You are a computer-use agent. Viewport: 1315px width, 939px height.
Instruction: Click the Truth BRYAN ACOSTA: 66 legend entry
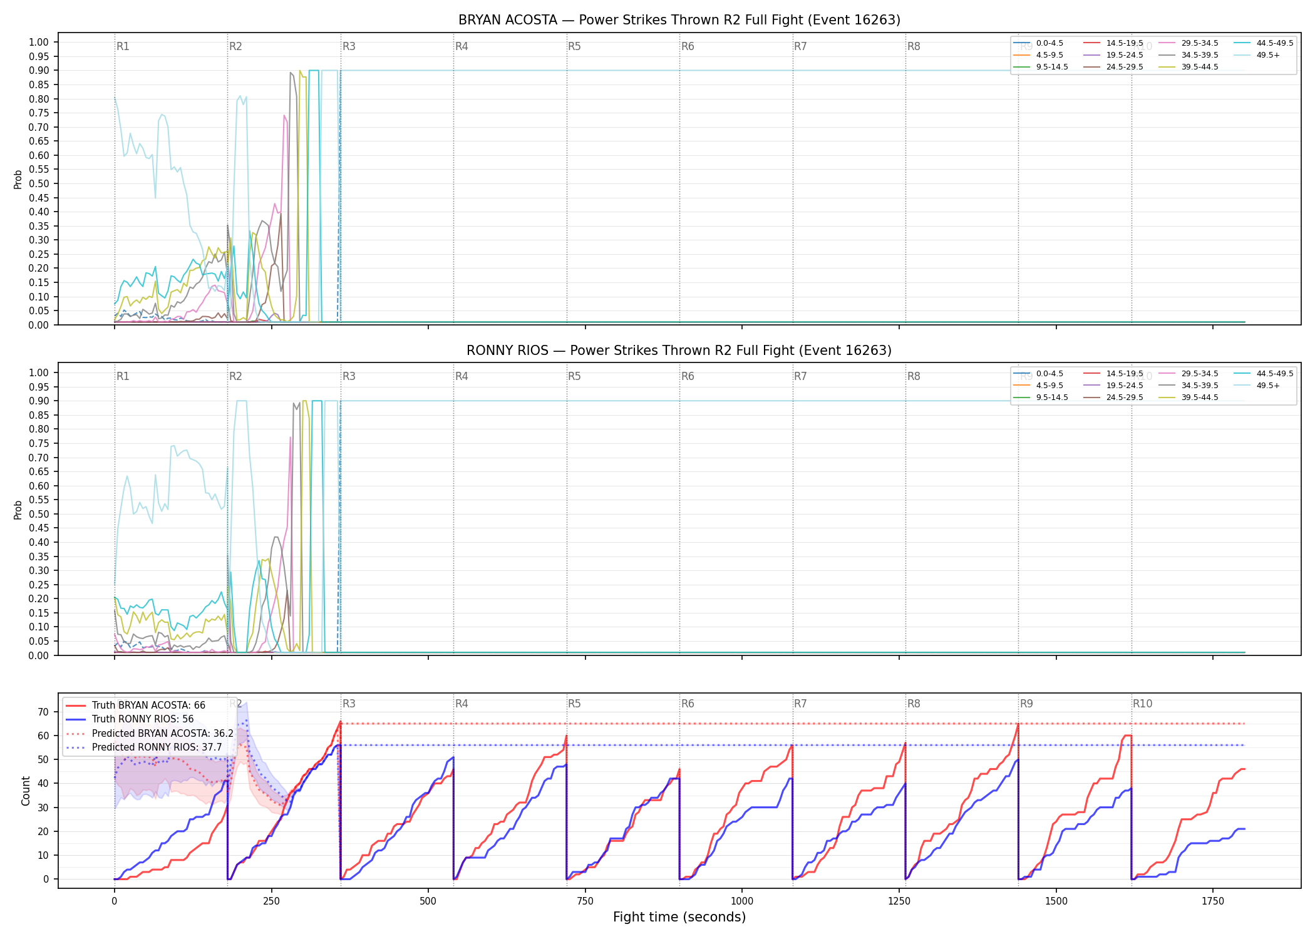tap(135, 705)
